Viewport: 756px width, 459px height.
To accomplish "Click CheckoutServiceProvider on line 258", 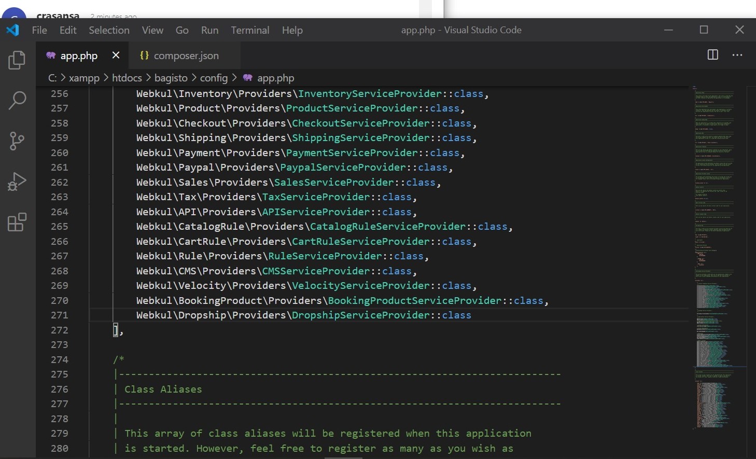I will pyautogui.click(x=361, y=123).
